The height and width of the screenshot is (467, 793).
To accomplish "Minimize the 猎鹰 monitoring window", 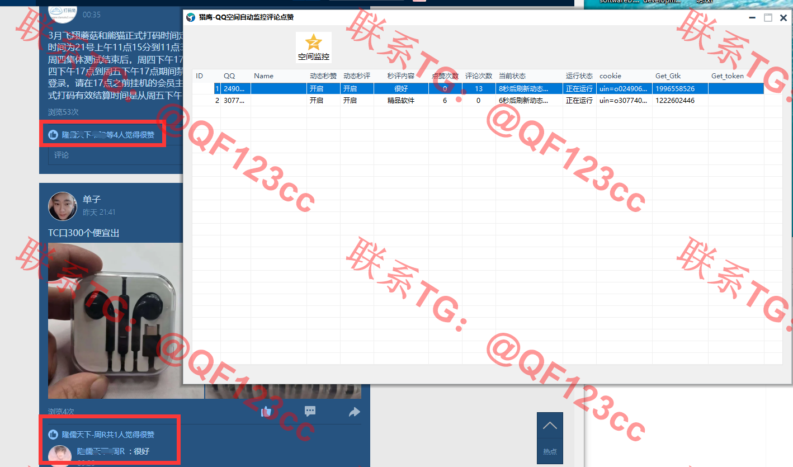I will pyautogui.click(x=752, y=18).
